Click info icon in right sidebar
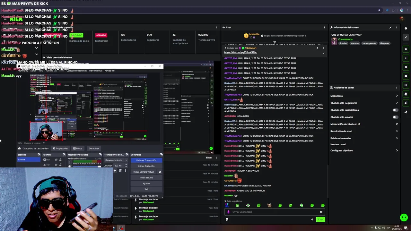The width and height of the screenshot is (411, 231). 406,29
